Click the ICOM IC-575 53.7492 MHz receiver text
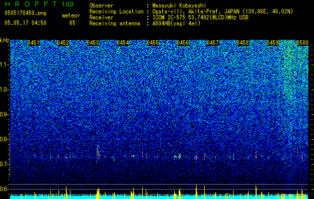The width and height of the screenshot is (314, 199). [200, 17]
